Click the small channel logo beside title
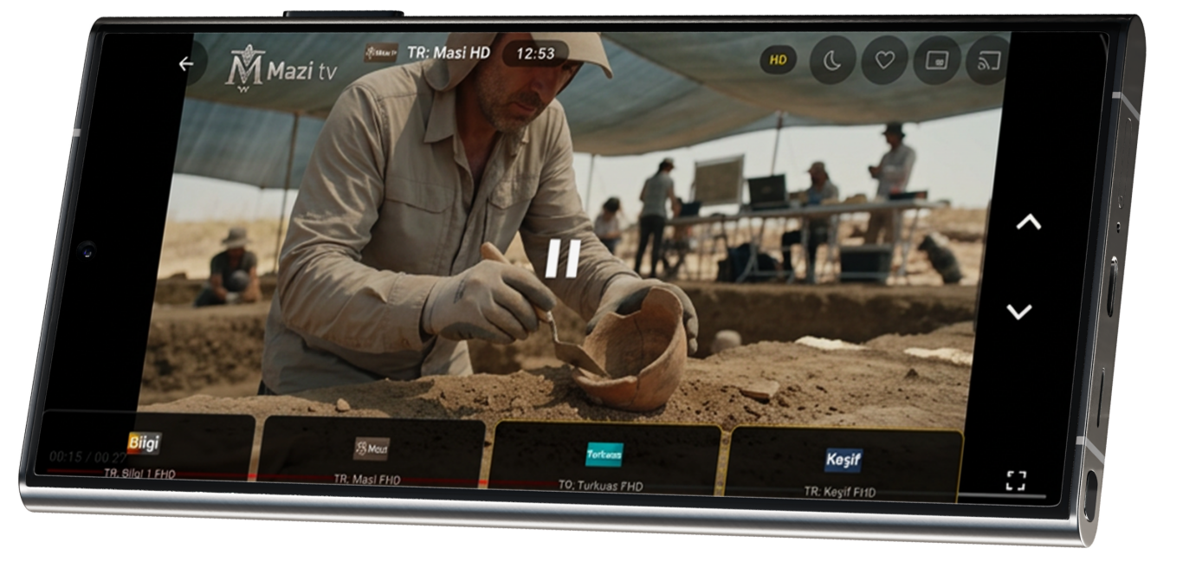1183x568 pixels. click(381, 53)
